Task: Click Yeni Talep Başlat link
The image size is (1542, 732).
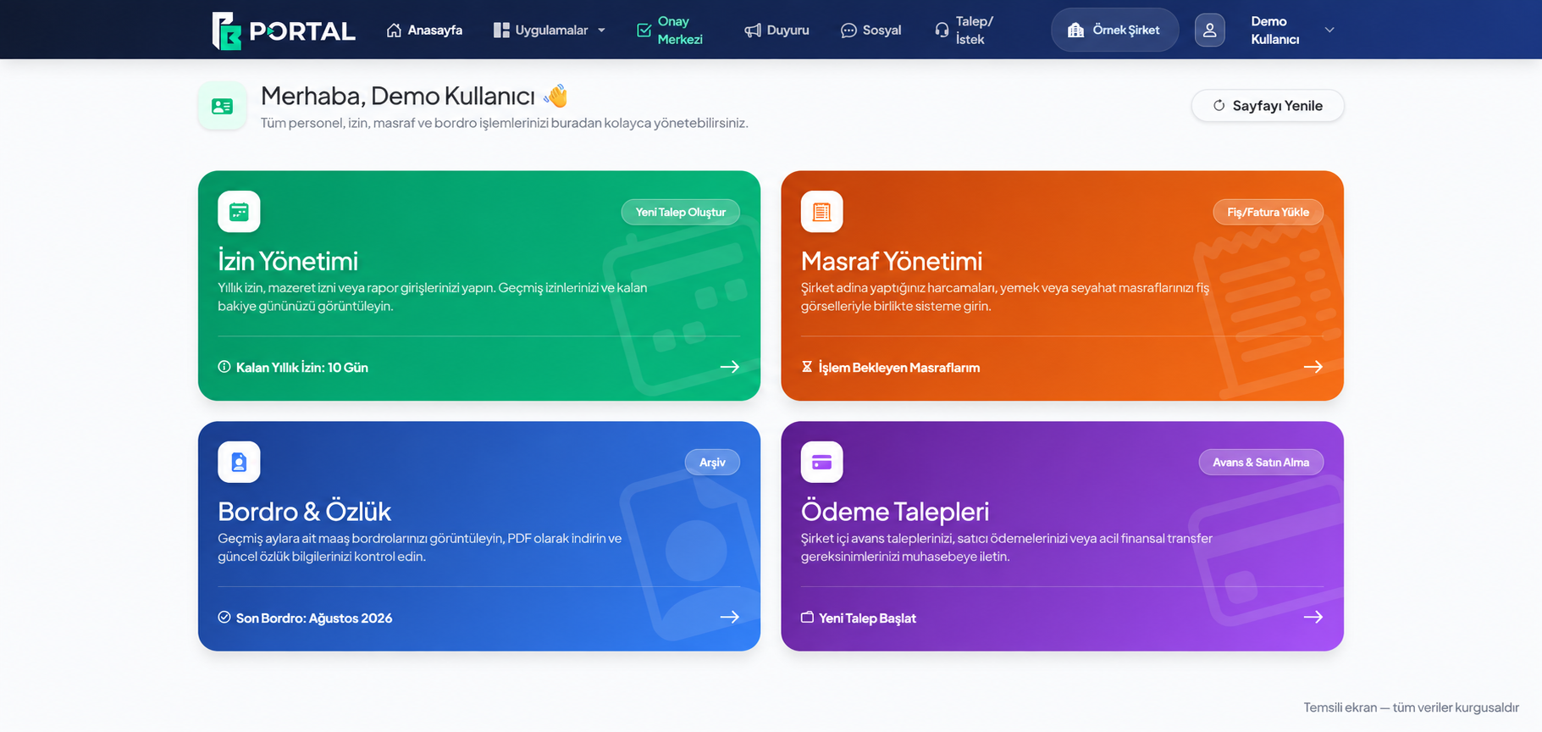Action: (x=859, y=618)
